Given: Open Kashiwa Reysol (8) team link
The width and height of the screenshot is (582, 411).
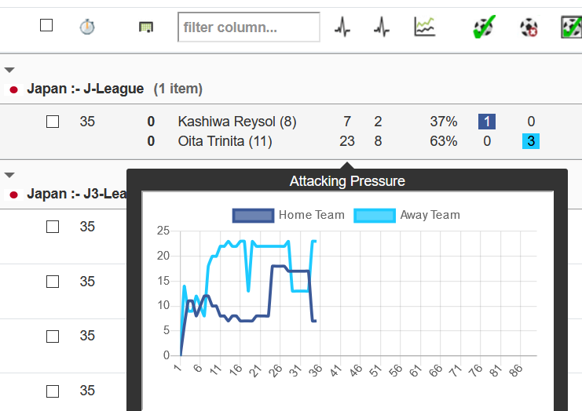Looking at the screenshot, I should coord(237,122).
